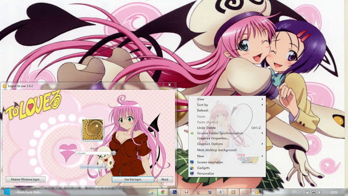Open the volume speaker tray icon

(320, 192)
